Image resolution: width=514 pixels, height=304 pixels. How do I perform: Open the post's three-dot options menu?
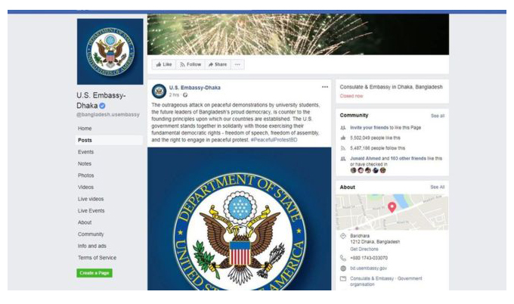click(x=324, y=87)
